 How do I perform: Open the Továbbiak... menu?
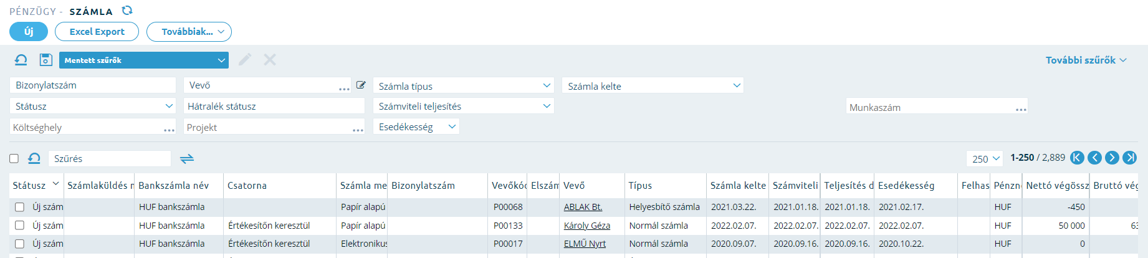coord(189,32)
